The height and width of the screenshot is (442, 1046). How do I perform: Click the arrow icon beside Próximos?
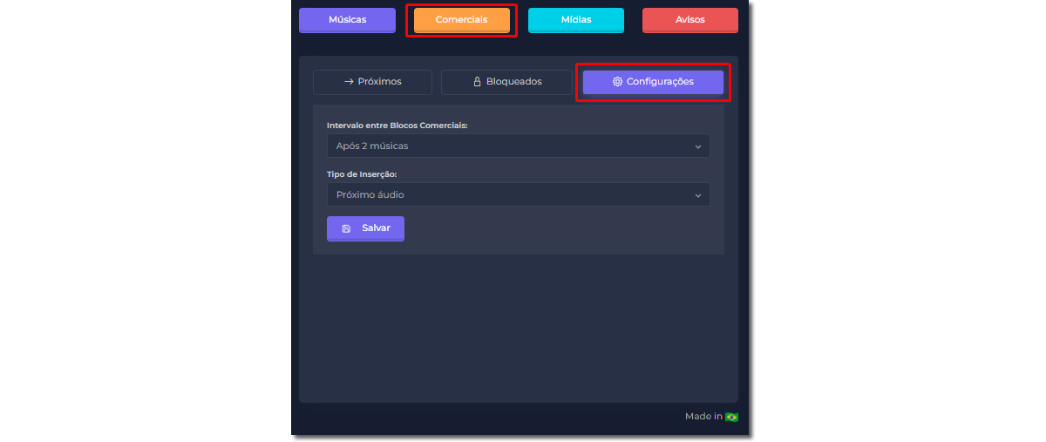pyautogui.click(x=349, y=82)
